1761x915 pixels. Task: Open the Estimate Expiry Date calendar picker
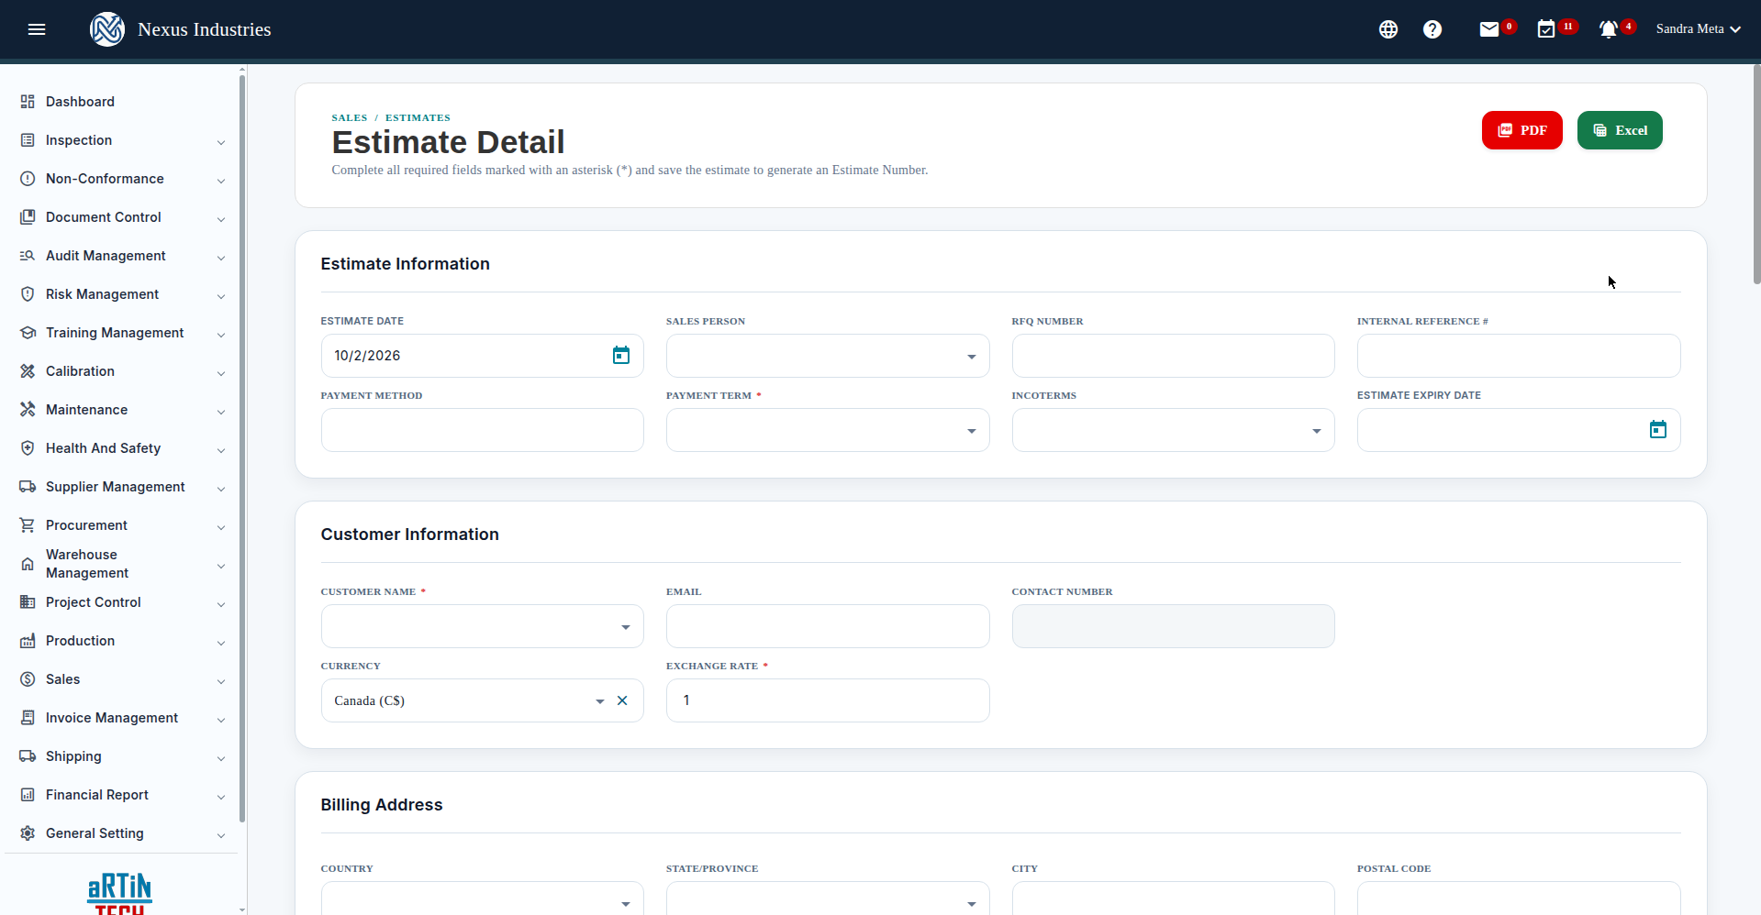[1657, 430]
